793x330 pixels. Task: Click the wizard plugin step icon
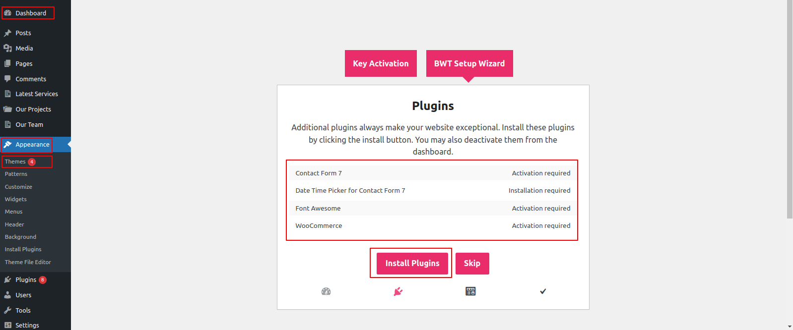pos(398,291)
